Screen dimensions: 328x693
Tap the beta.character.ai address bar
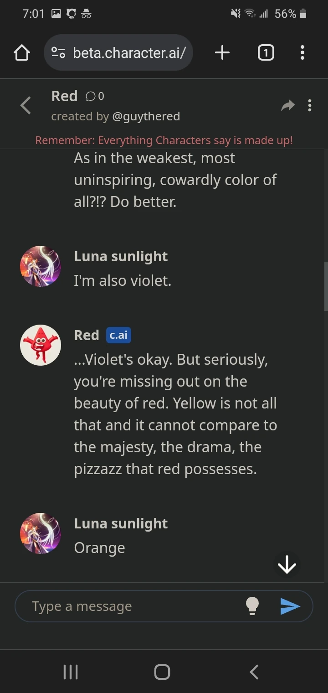129,52
